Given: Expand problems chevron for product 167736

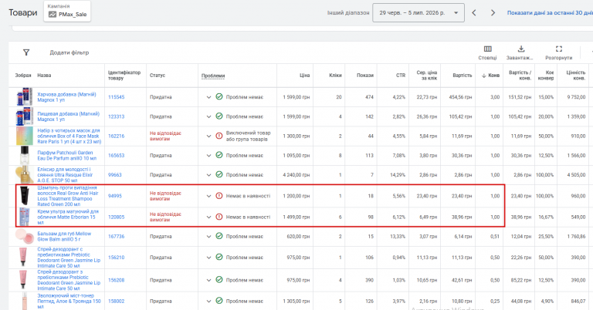Looking at the screenshot, I should [208, 237].
